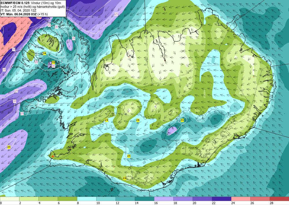289x205 pixels.
Task: Select the 2–4 m/s light green legend swatch
Action: click(29, 199)
